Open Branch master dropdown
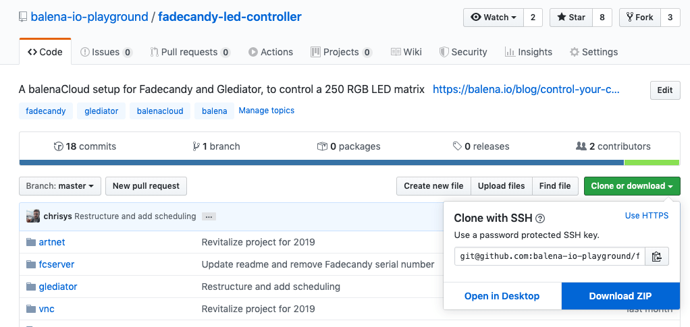The height and width of the screenshot is (327, 690). pyautogui.click(x=61, y=186)
